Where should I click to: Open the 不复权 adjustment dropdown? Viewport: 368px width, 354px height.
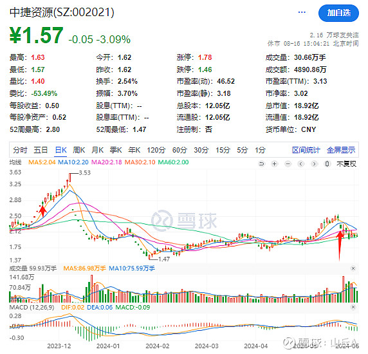coord(346,163)
